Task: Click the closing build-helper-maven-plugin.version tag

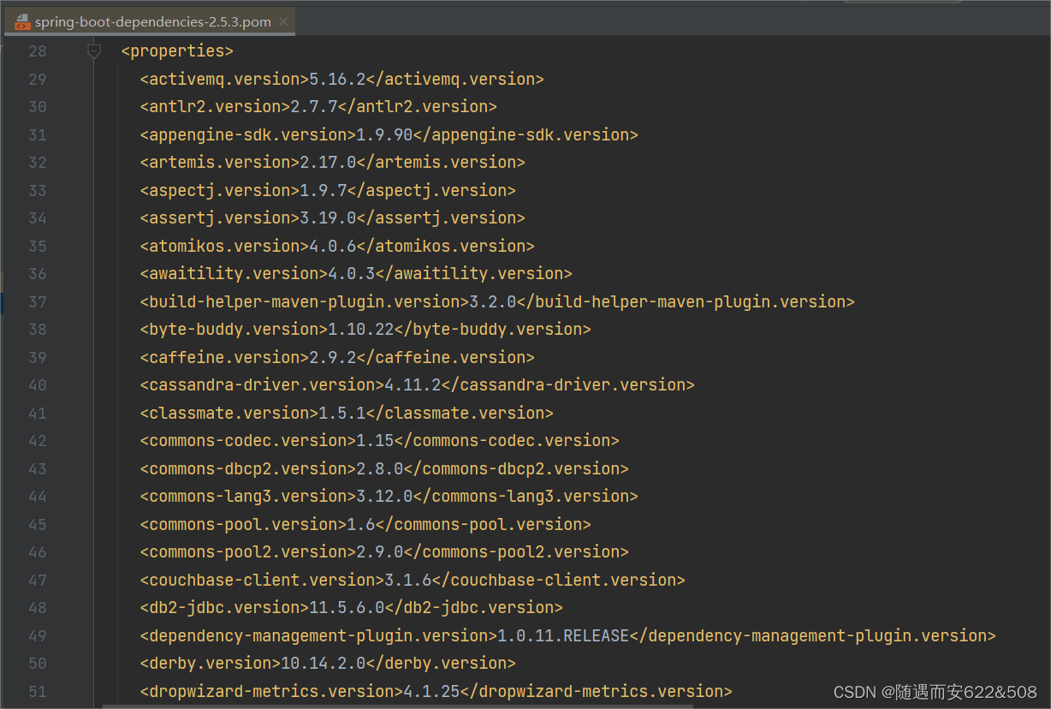Action: click(x=686, y=301)
